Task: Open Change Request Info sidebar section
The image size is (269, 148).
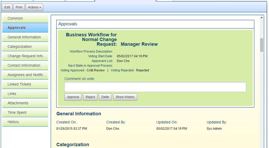Action: (x=25, y=56)
